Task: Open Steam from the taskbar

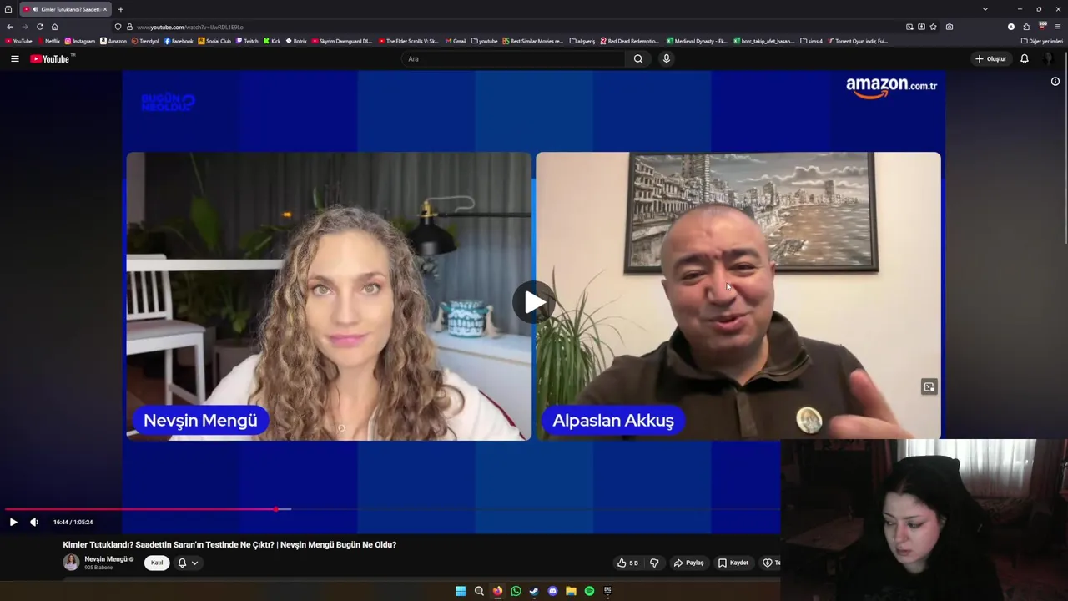Action: pos(534,591)
